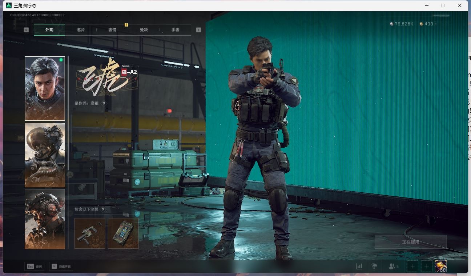This screenshot has width=471, height=276.
Task: Select the pilot helmet operator skin
Action: (x=45, y=155)
